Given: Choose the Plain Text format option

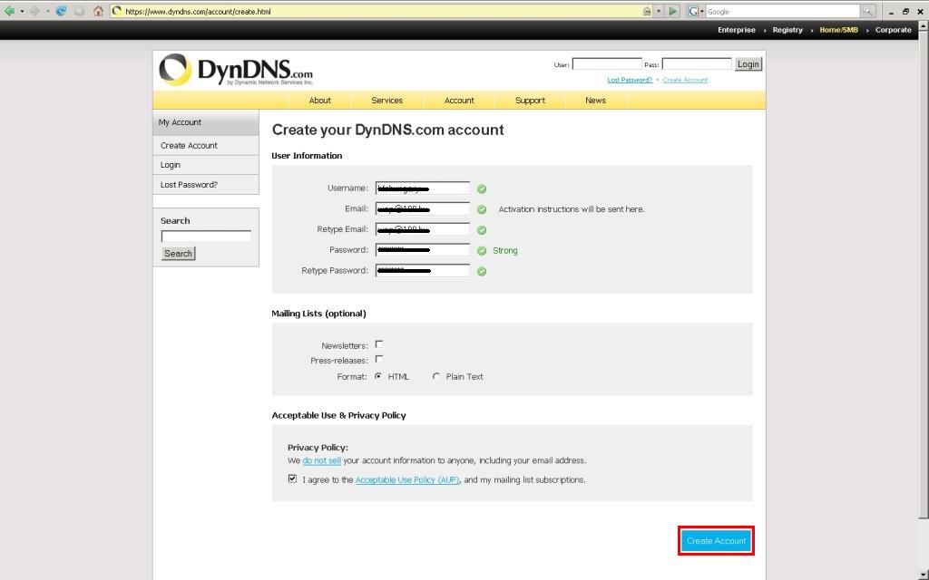Looking at the screenshot, I should [436, 376].
